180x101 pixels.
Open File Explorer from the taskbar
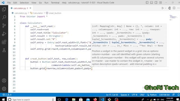74,99
